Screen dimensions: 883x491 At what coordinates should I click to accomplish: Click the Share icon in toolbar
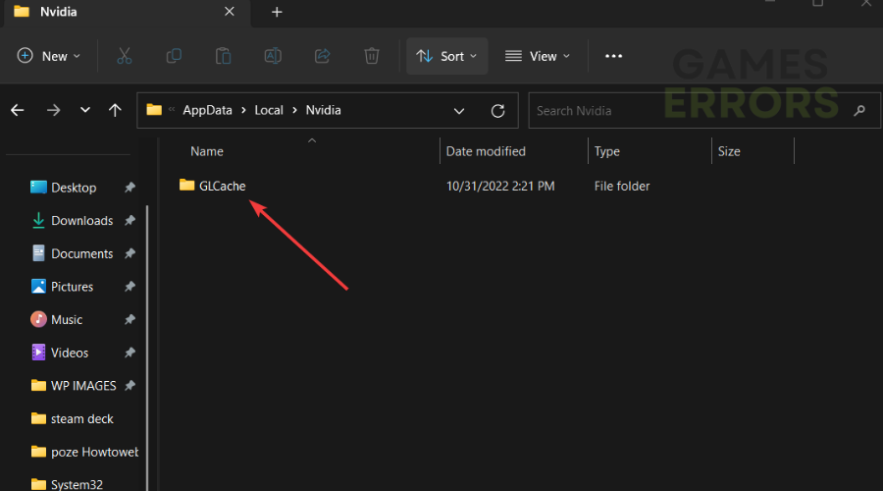(x=322, y=56)
